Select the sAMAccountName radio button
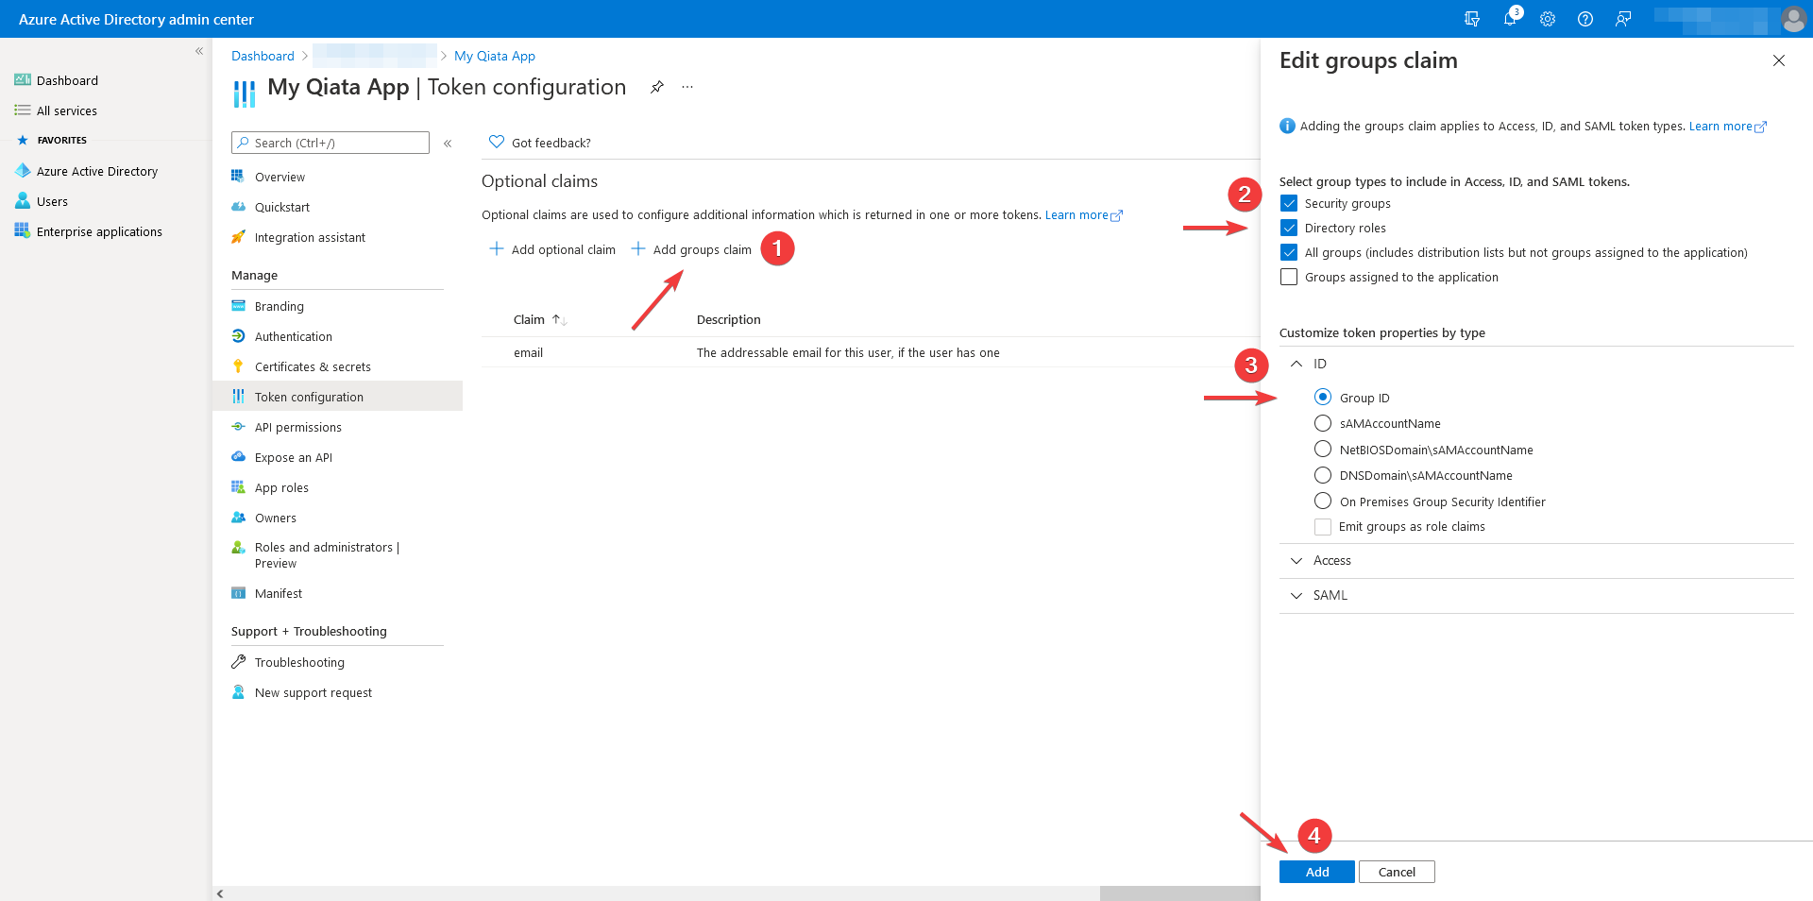The image size is (1813, 901). click(1323, 423)
